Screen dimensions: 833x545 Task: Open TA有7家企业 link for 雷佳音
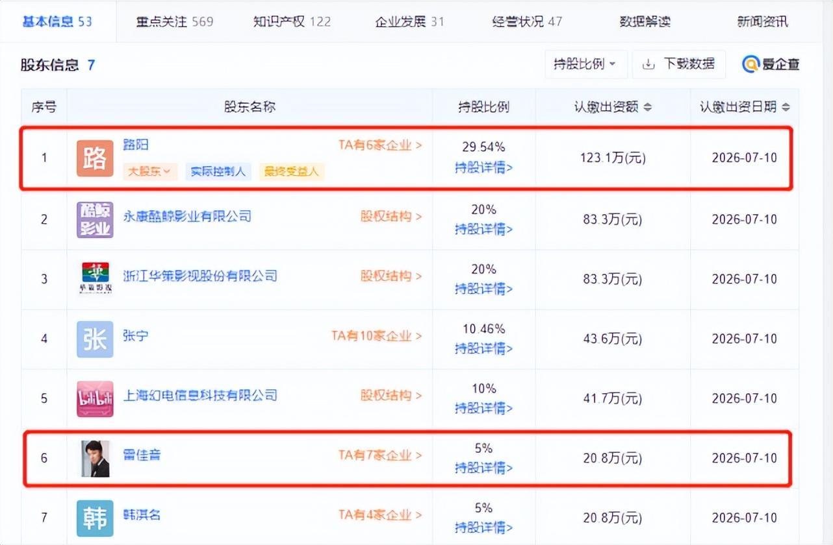tap(380, 455)
